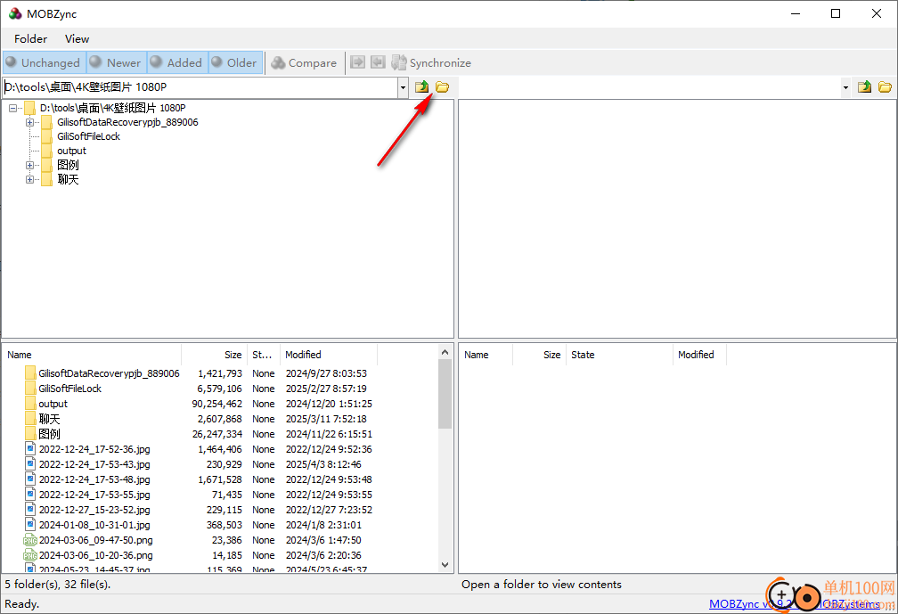Viewport: 898px width, 614px height.
Task: Click the "Ready." status bar text
Action: (x=21, y=603)
